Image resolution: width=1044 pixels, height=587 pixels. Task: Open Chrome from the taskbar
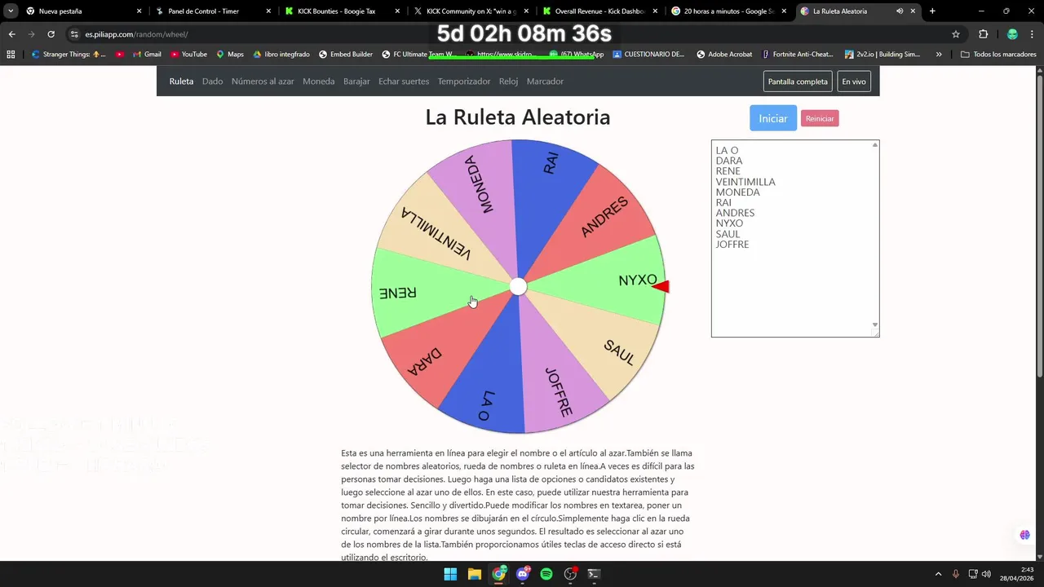[x=498, y=574]
